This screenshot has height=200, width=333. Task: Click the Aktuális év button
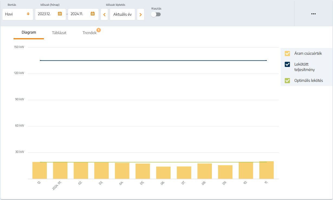tap(122, 14)
